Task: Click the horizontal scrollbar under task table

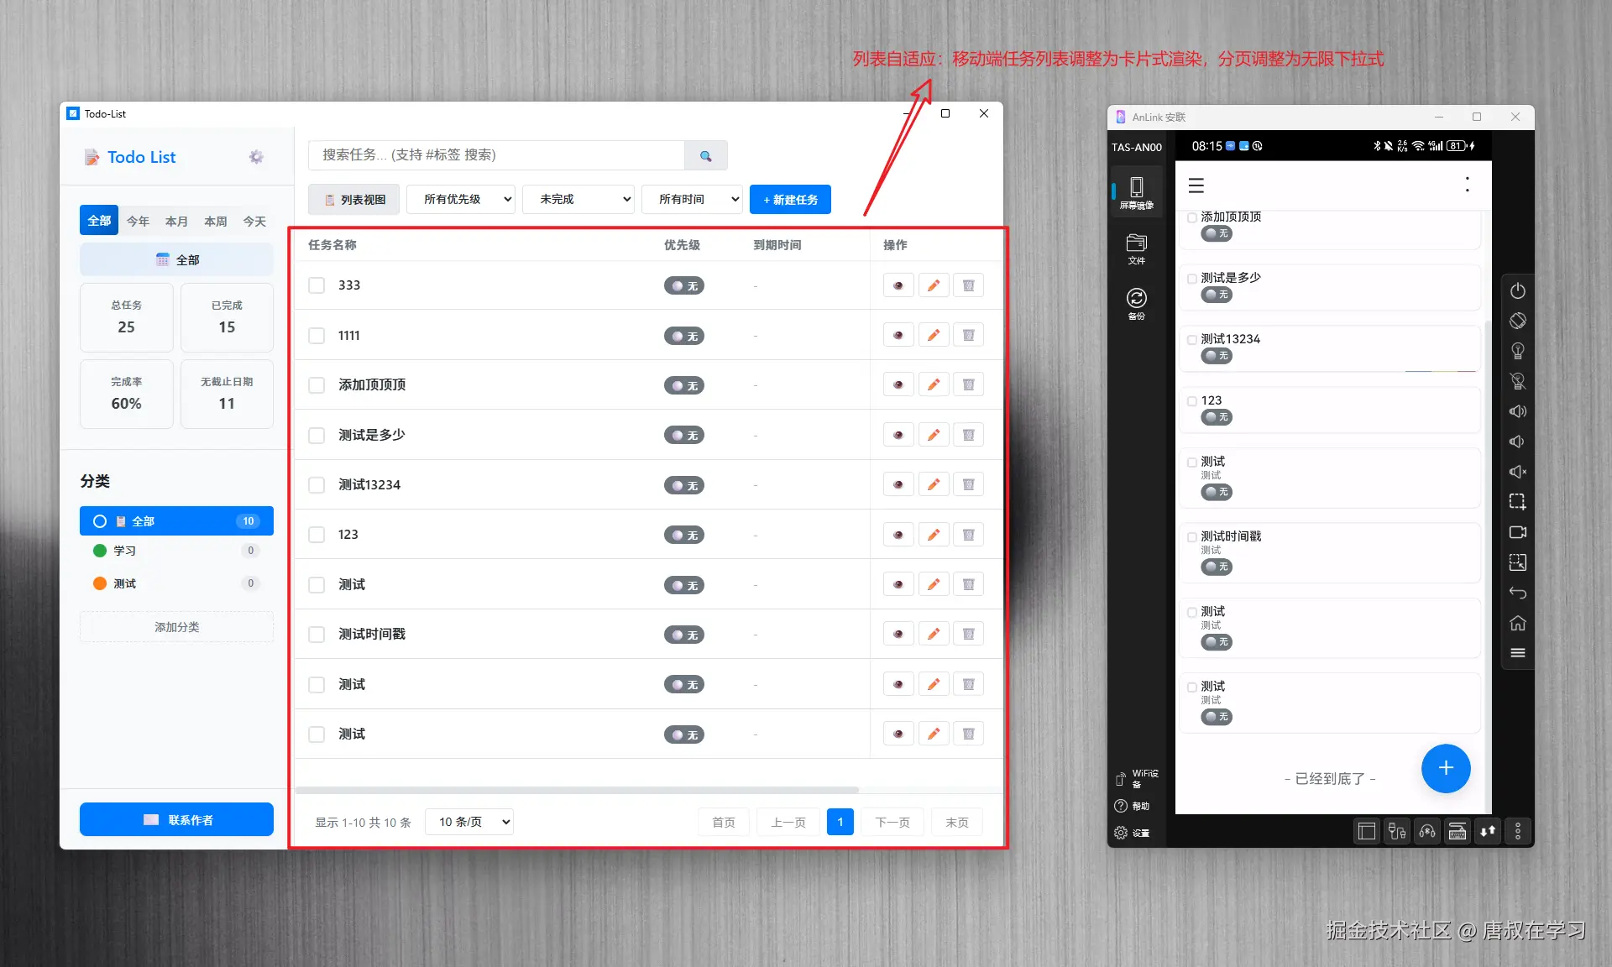Action: [577, 790]
